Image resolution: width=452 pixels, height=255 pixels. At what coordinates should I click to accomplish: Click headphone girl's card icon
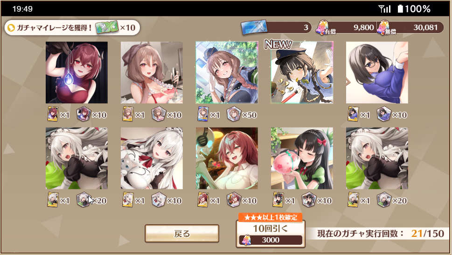point(203,200)
